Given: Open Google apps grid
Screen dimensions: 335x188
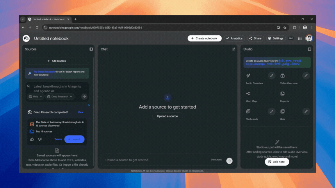Looking at the screenshot, I should tap(300, 38).
